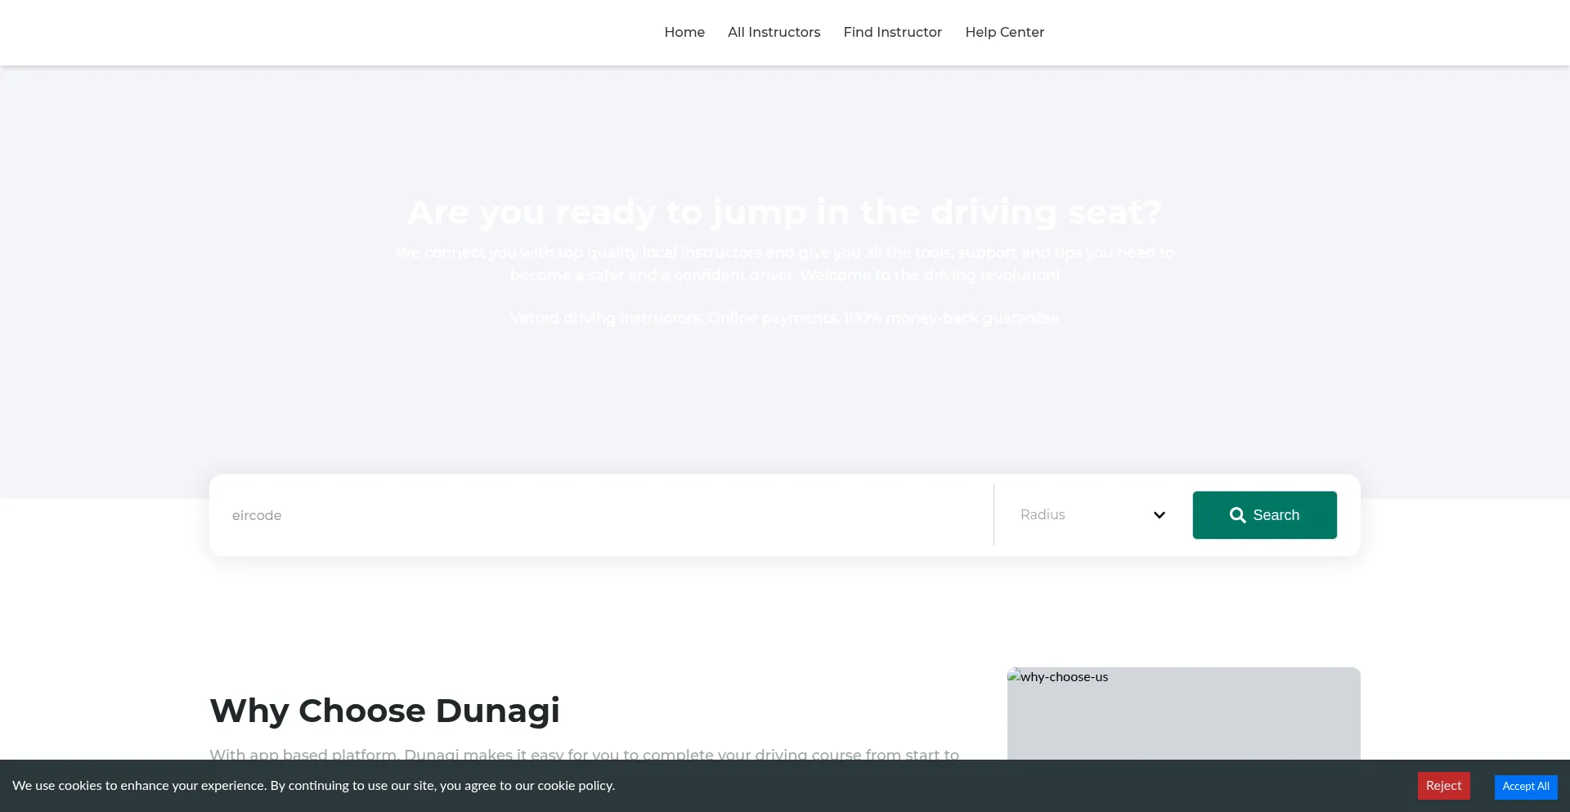1570x812 pixels.
Task: Visit the Help Center link
Action: point(1004,32)
